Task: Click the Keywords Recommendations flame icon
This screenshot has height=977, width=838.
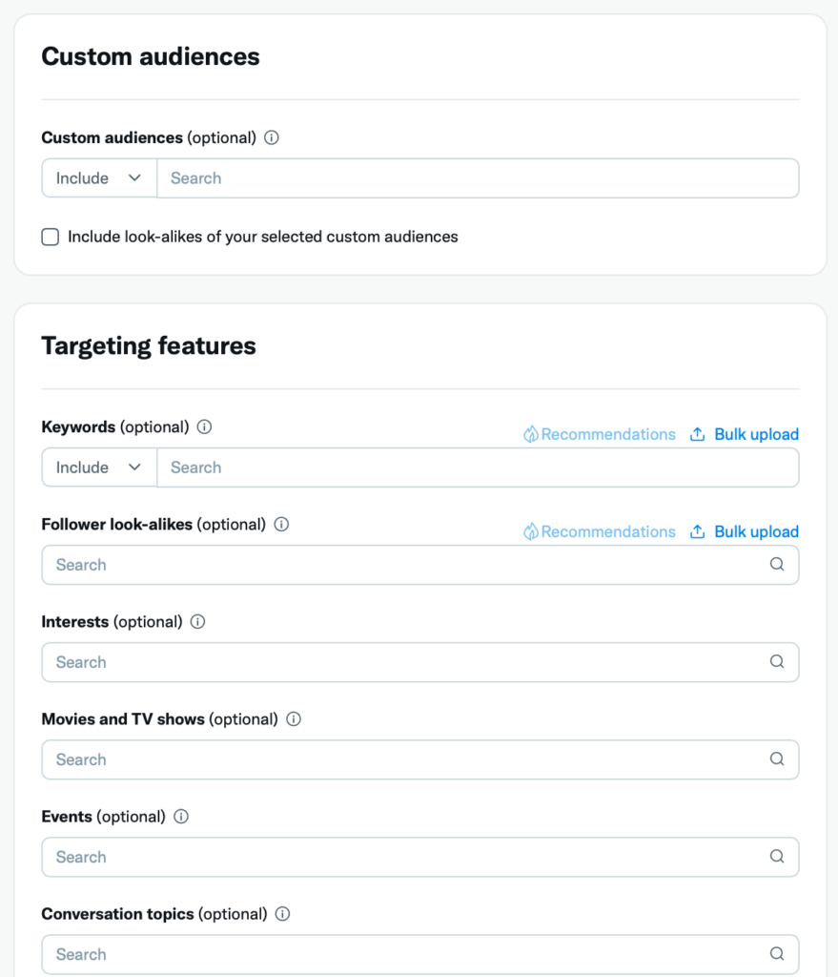Action: (530, 433)
